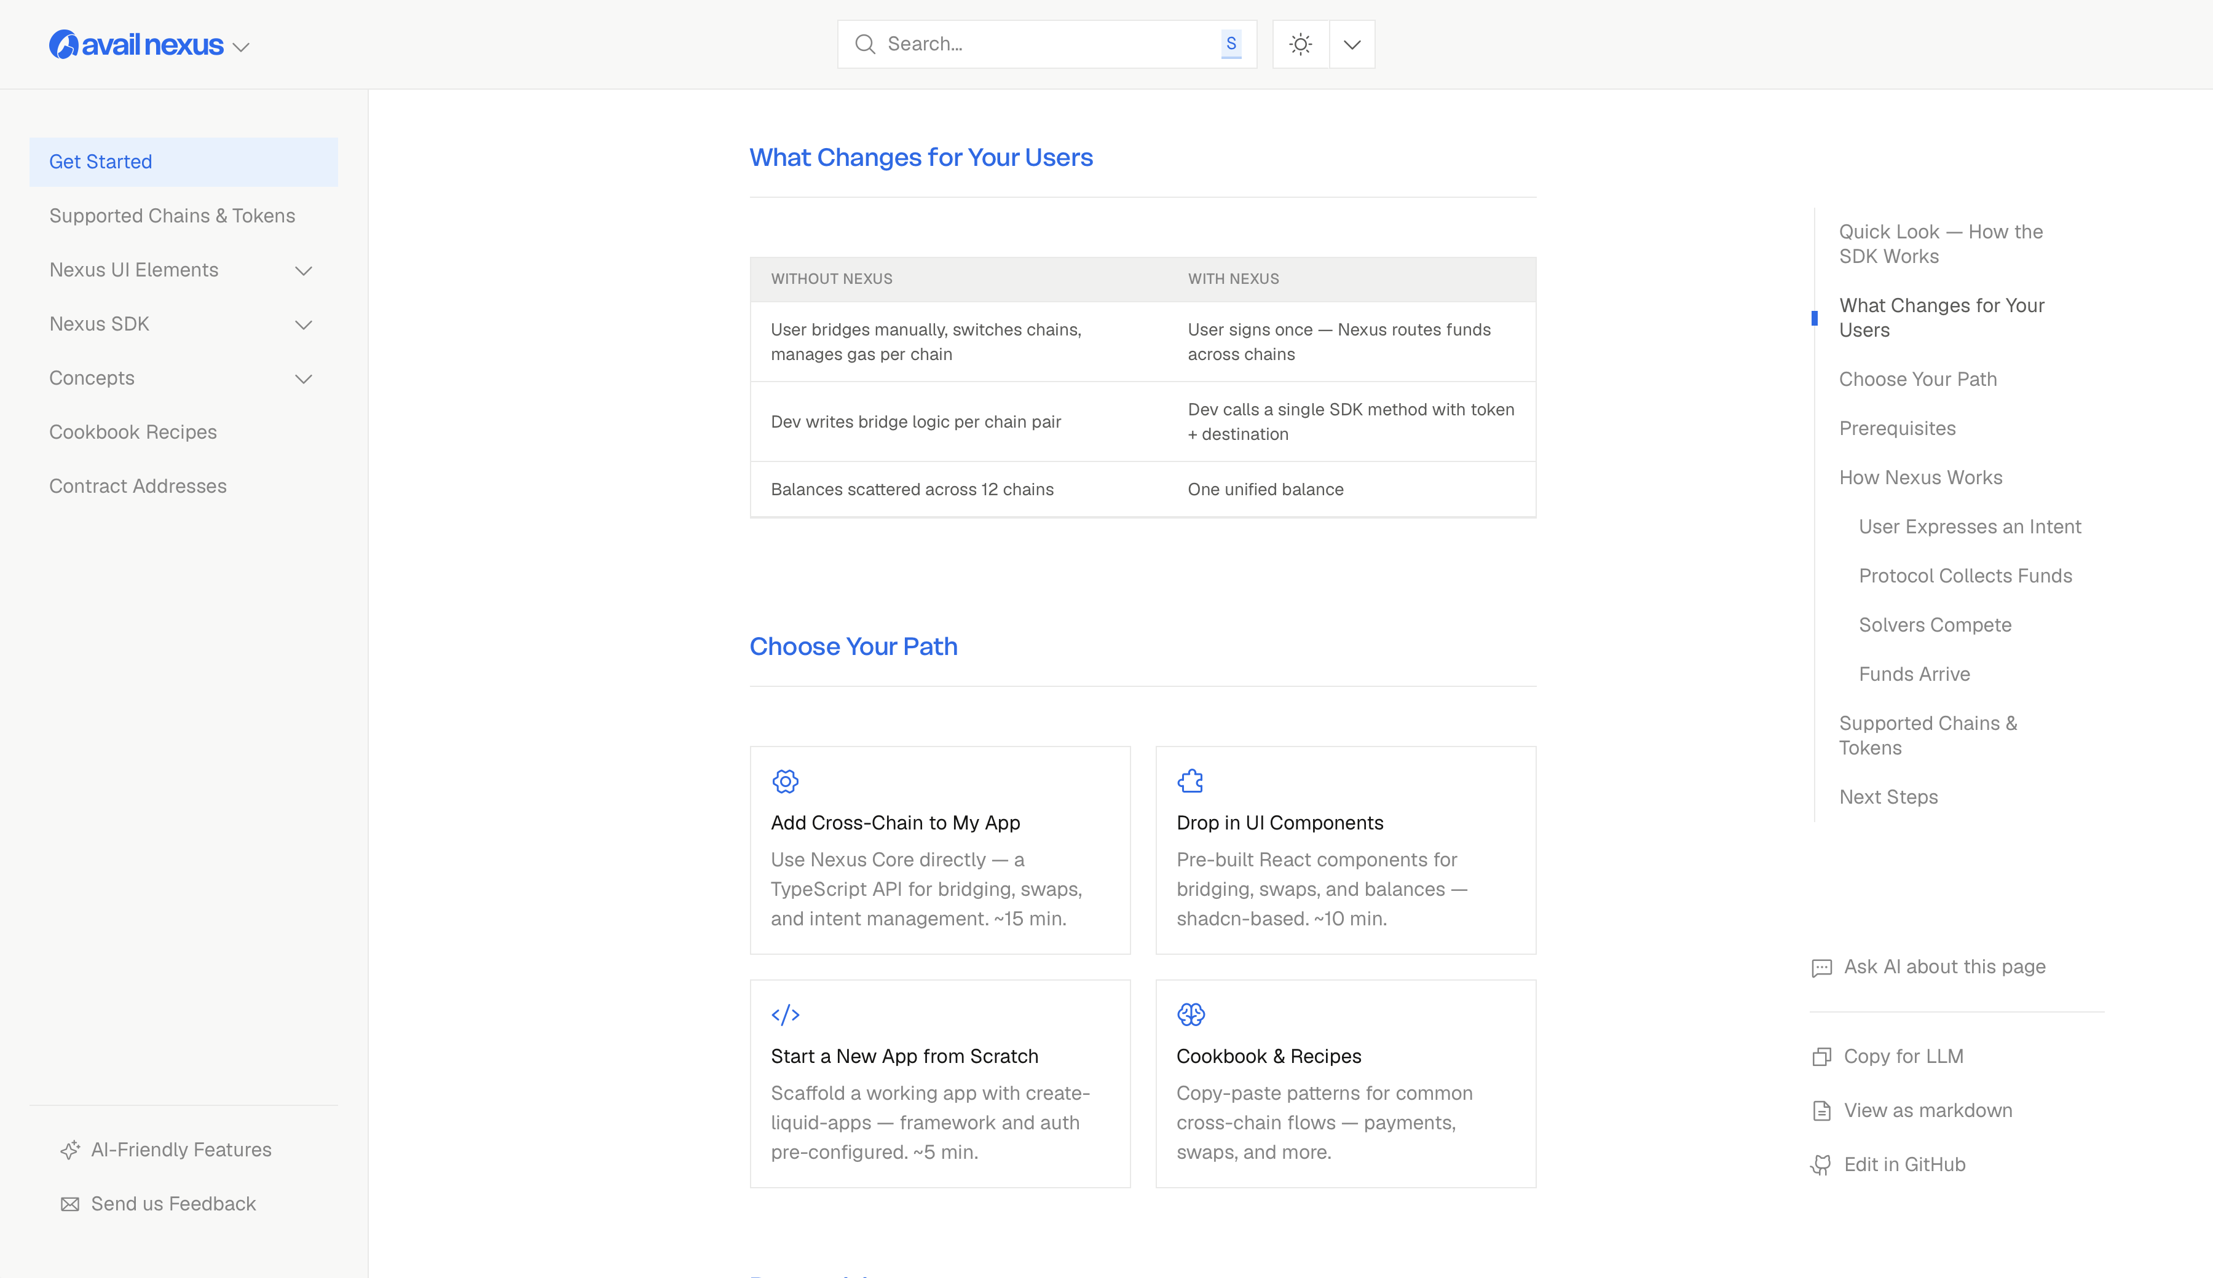2213x1278 pixels.
Task: Click the gear icon on Add Cross-Chain card
Action: (785, 781)
